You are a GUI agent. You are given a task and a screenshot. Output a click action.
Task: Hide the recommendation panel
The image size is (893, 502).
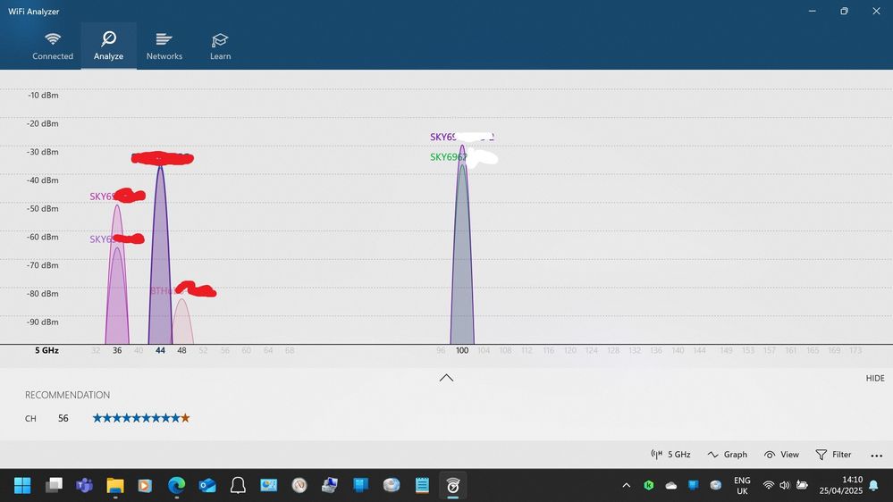point(875,378)
